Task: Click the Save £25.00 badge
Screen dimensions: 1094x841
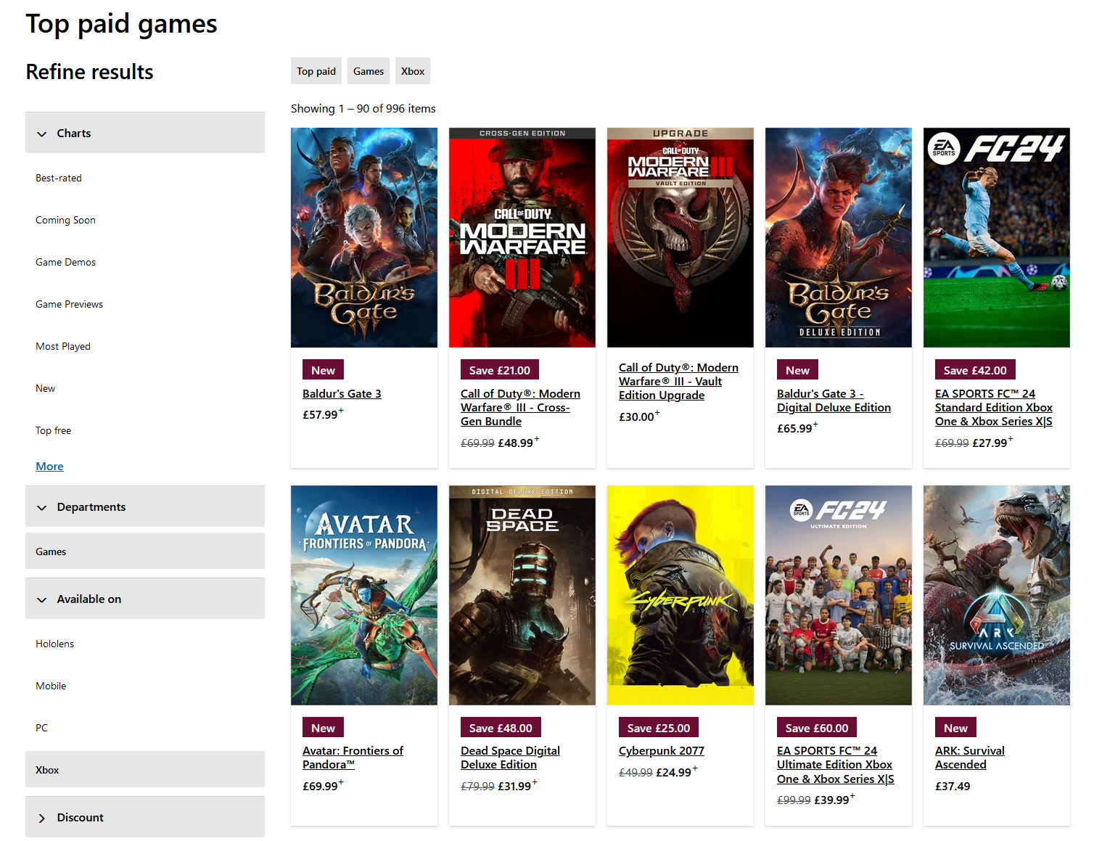Action: [659, 728]
